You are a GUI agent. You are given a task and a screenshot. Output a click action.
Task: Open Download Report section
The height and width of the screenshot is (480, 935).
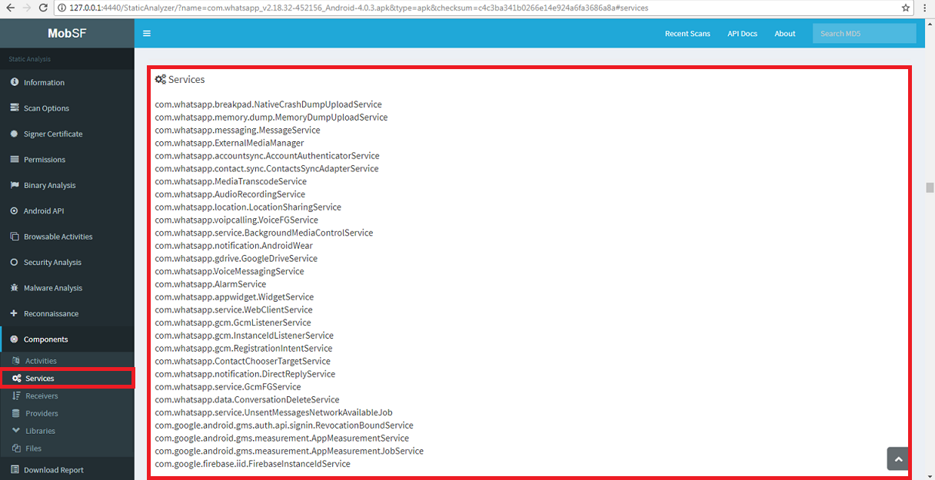click(x=67, y=469)
